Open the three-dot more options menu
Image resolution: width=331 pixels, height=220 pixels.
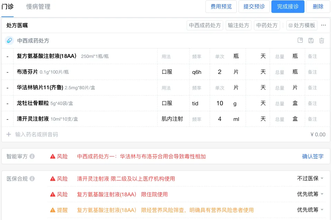coord(324,25)
